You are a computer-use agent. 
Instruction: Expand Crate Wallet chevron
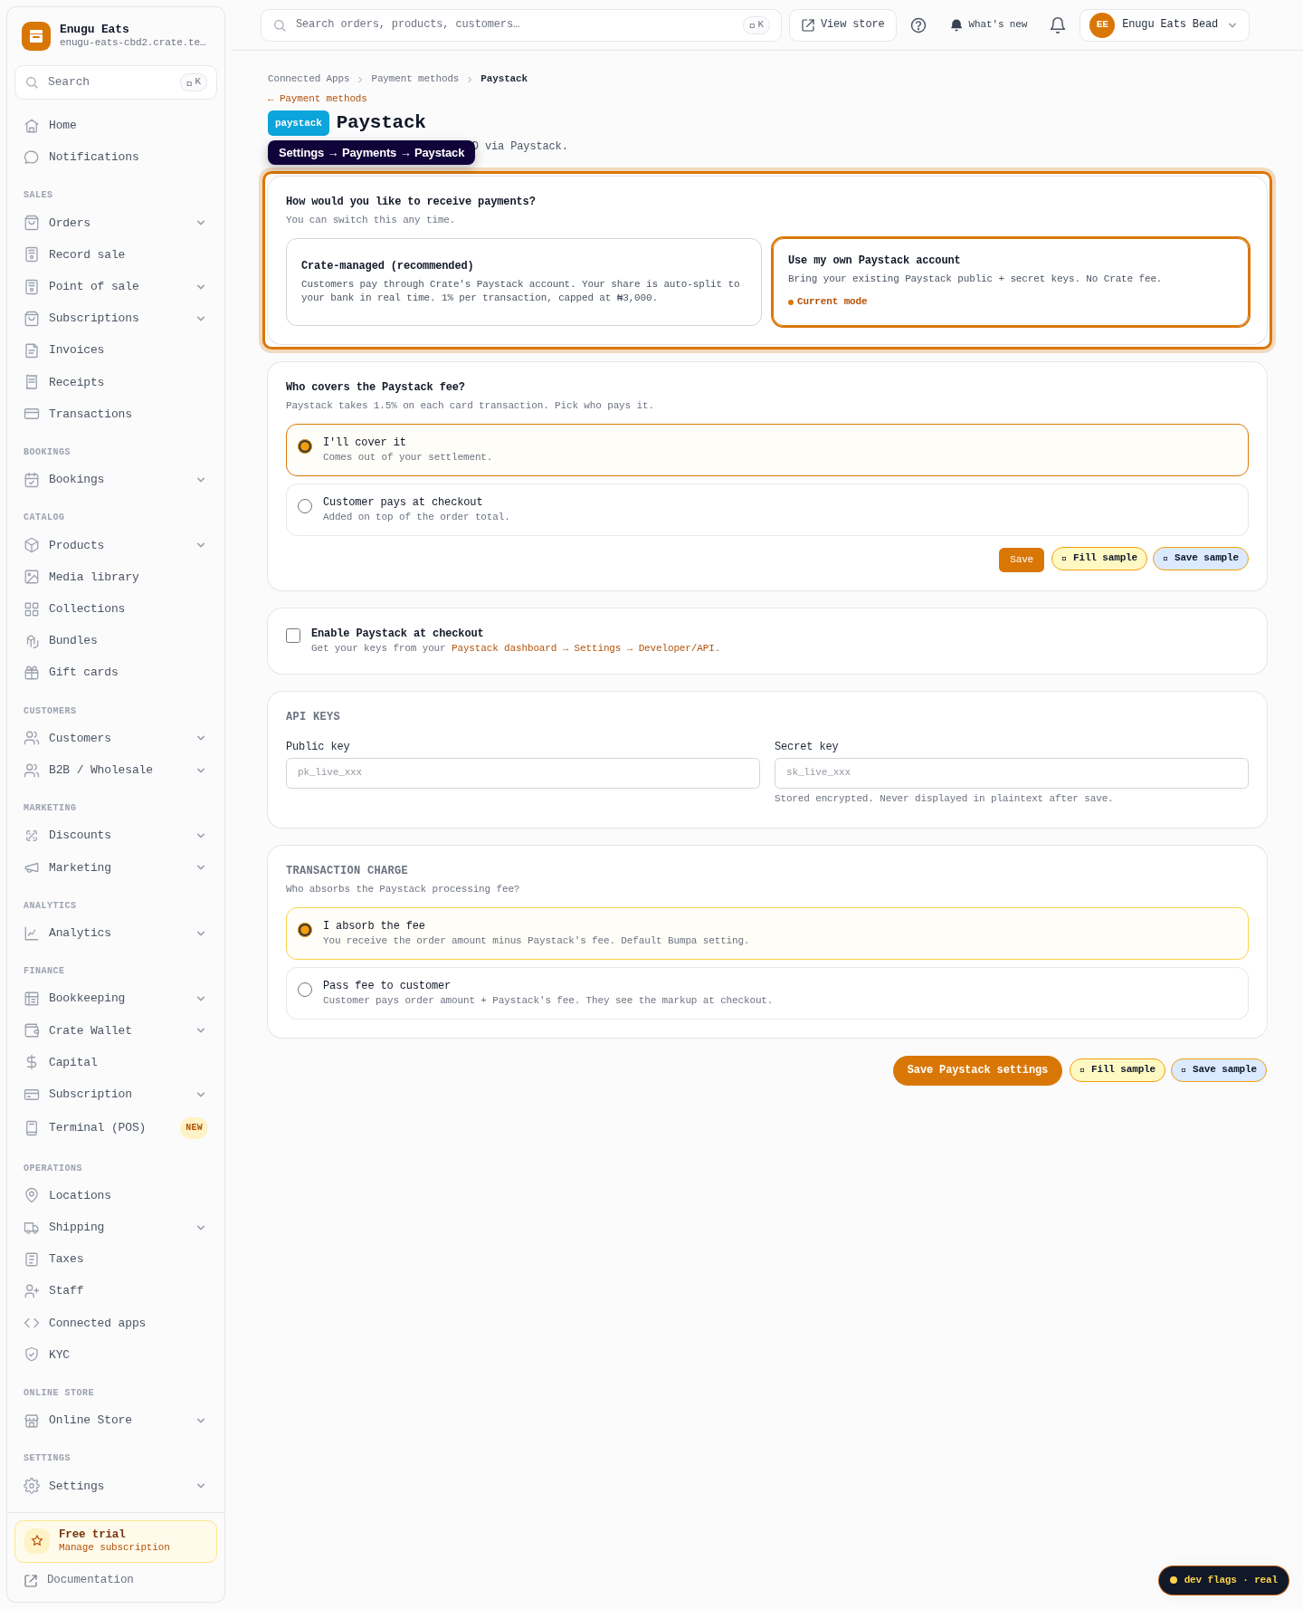coord(201,1030)
